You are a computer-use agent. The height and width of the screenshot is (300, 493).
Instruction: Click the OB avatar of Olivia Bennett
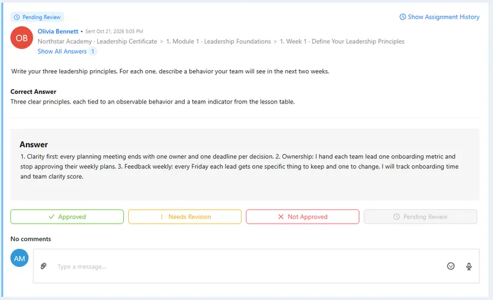22,38
